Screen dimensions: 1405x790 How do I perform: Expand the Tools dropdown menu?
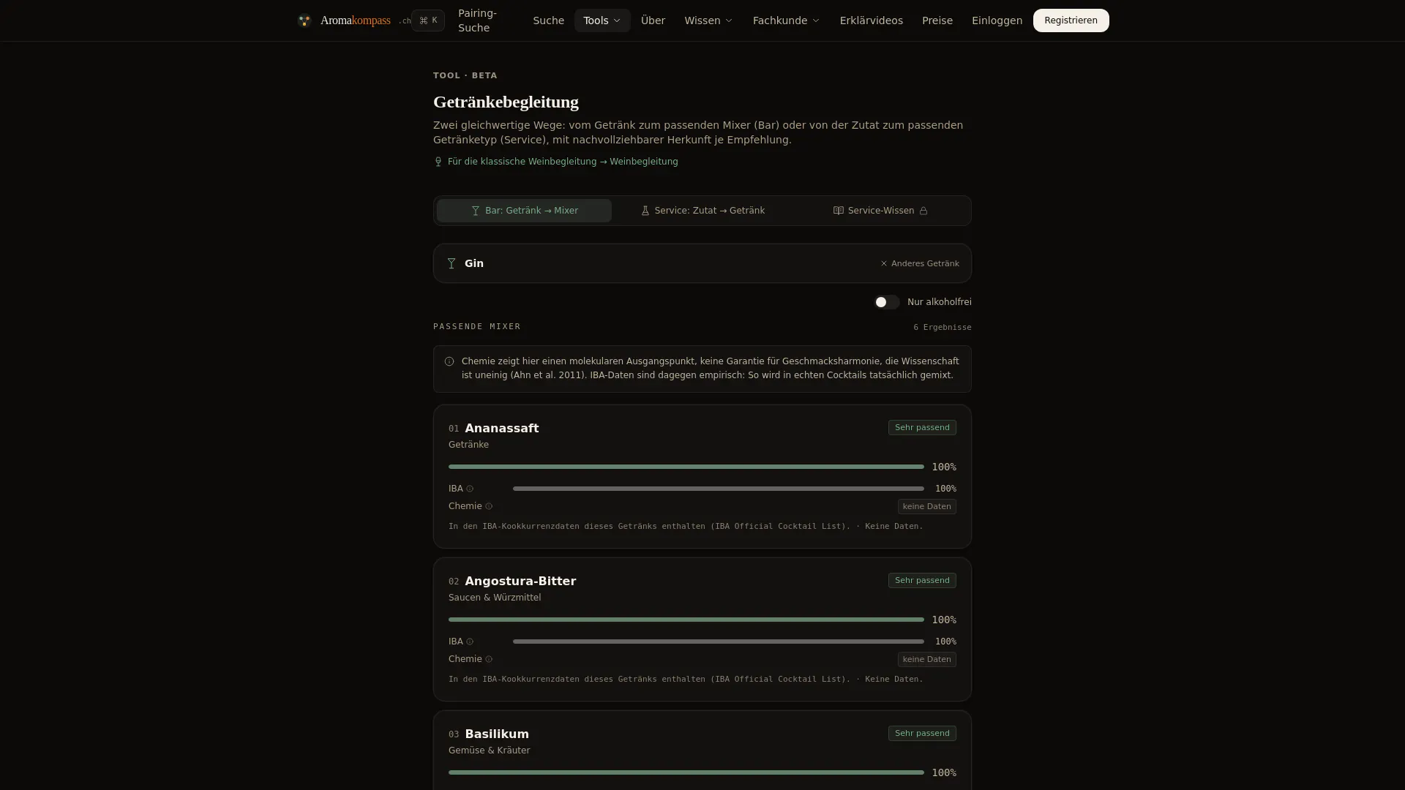(x=602, y=20)
